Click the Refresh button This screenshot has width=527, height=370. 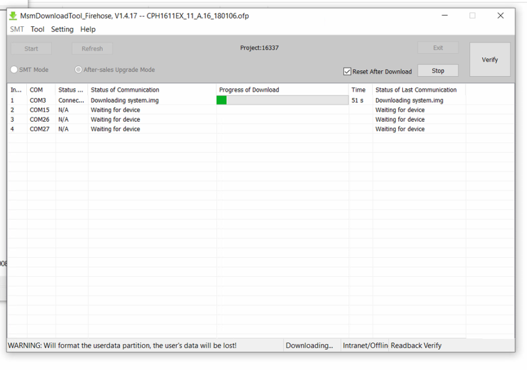point(92,49)
